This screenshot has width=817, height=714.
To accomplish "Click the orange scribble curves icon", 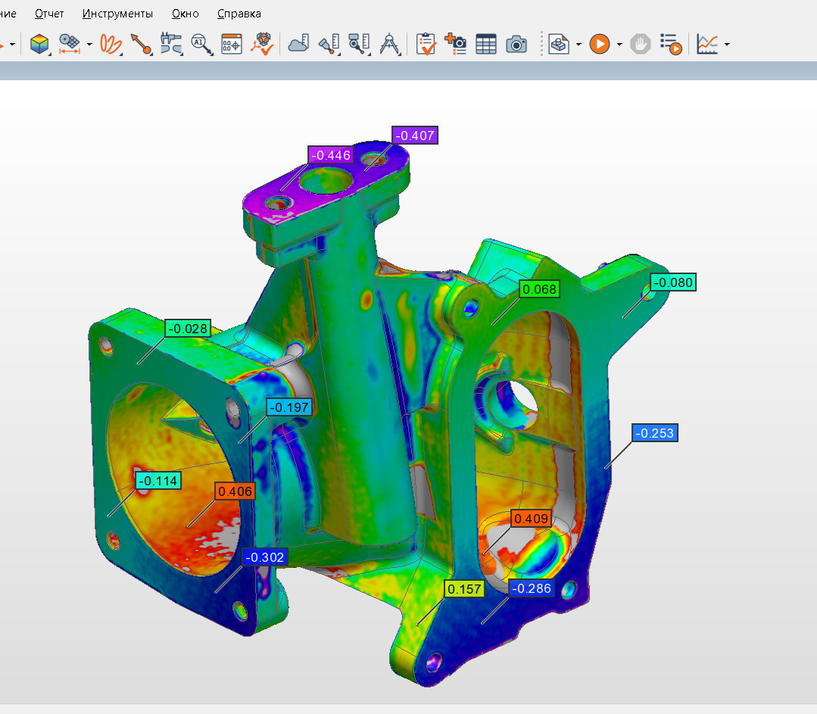I will (111, 45).
